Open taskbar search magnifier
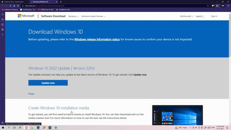 tap(9, 127)
